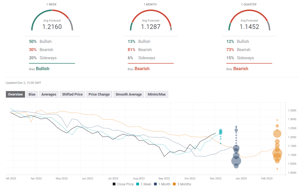This screenshot has width=299, height=190.
Task: Click the teal 1 Week forecast bubble cluster
Action: pyautogui.click(x=220, y=132)
